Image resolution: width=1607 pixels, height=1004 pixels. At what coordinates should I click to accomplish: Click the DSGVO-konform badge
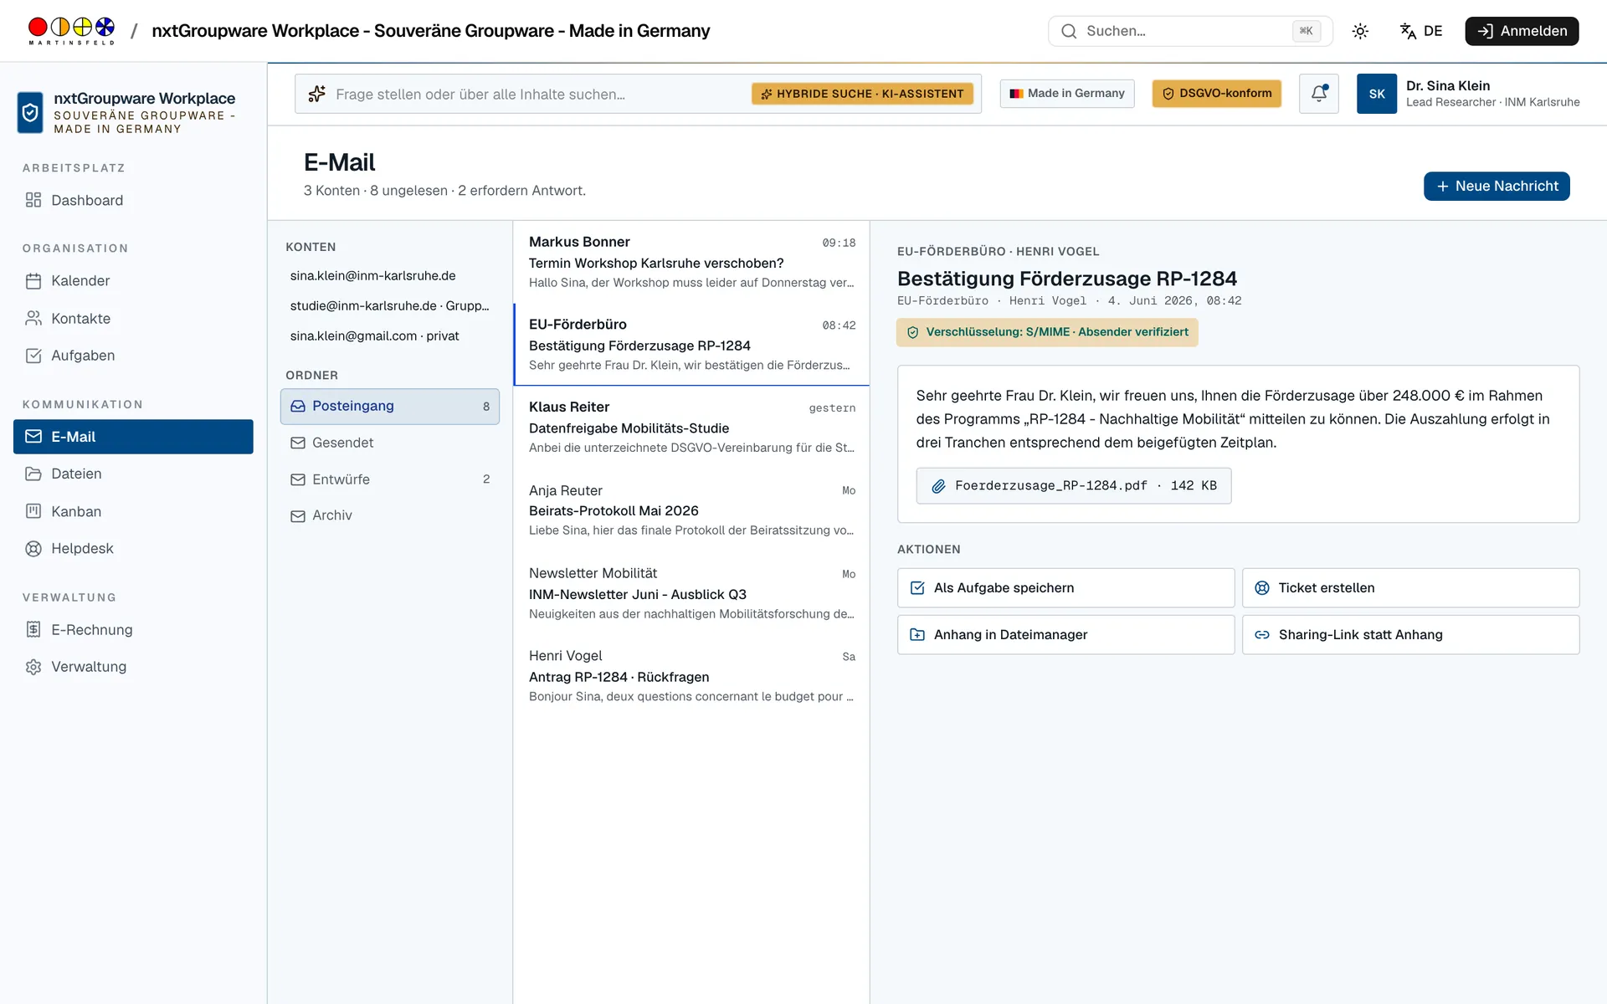point(1217,94)
